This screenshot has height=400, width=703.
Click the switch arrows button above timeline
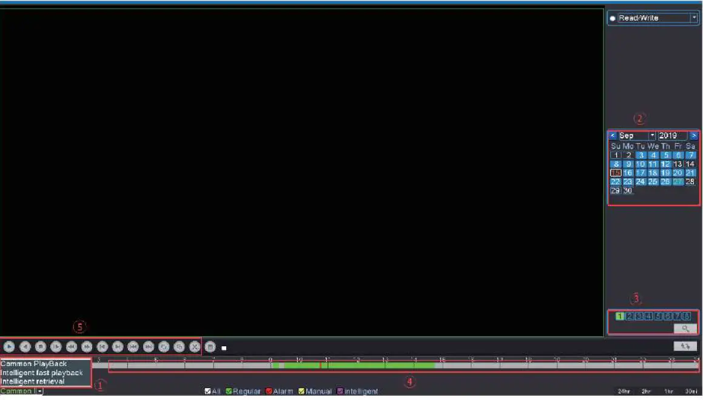point(685,346)
